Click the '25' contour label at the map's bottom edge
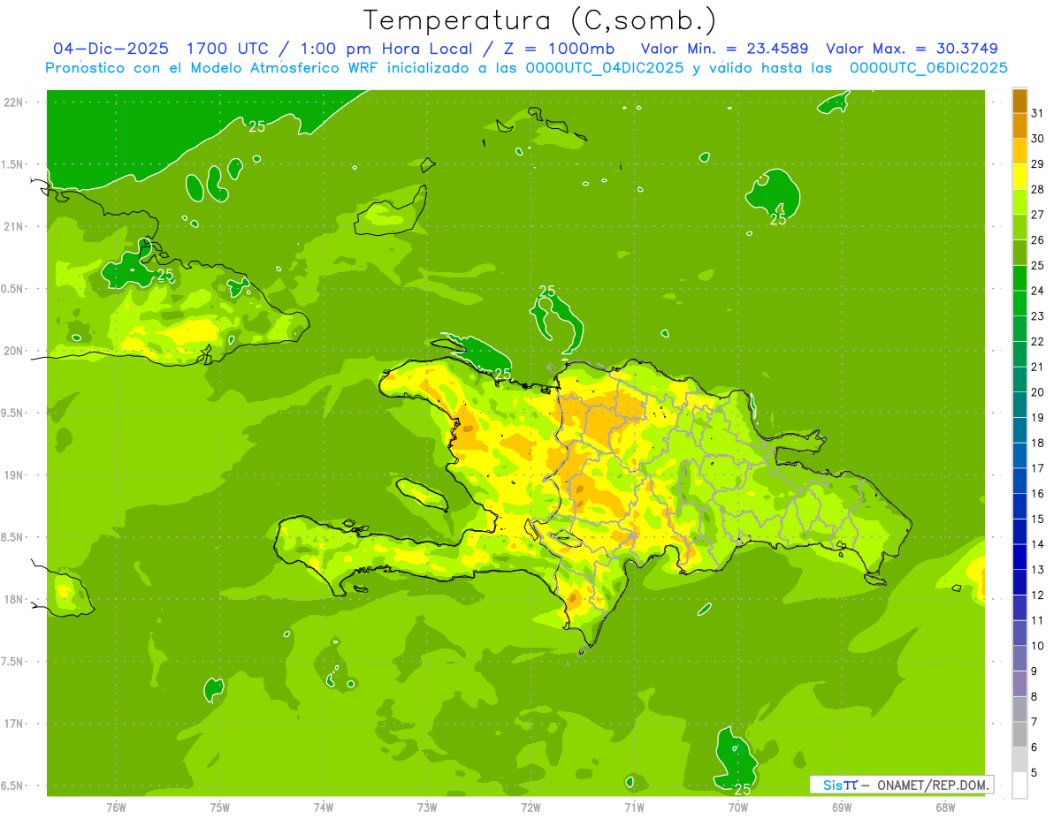The height and width of the screenshot is (819, 1061). pos(743,789)
